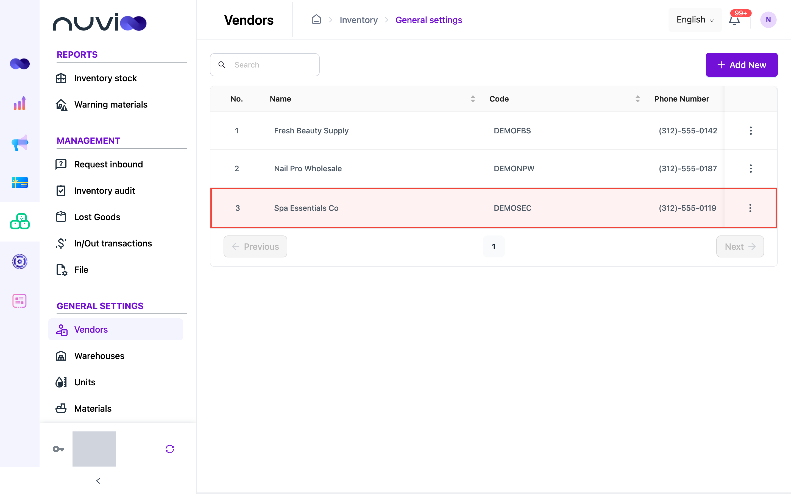Open the megaphone marketing module icon

20,143
